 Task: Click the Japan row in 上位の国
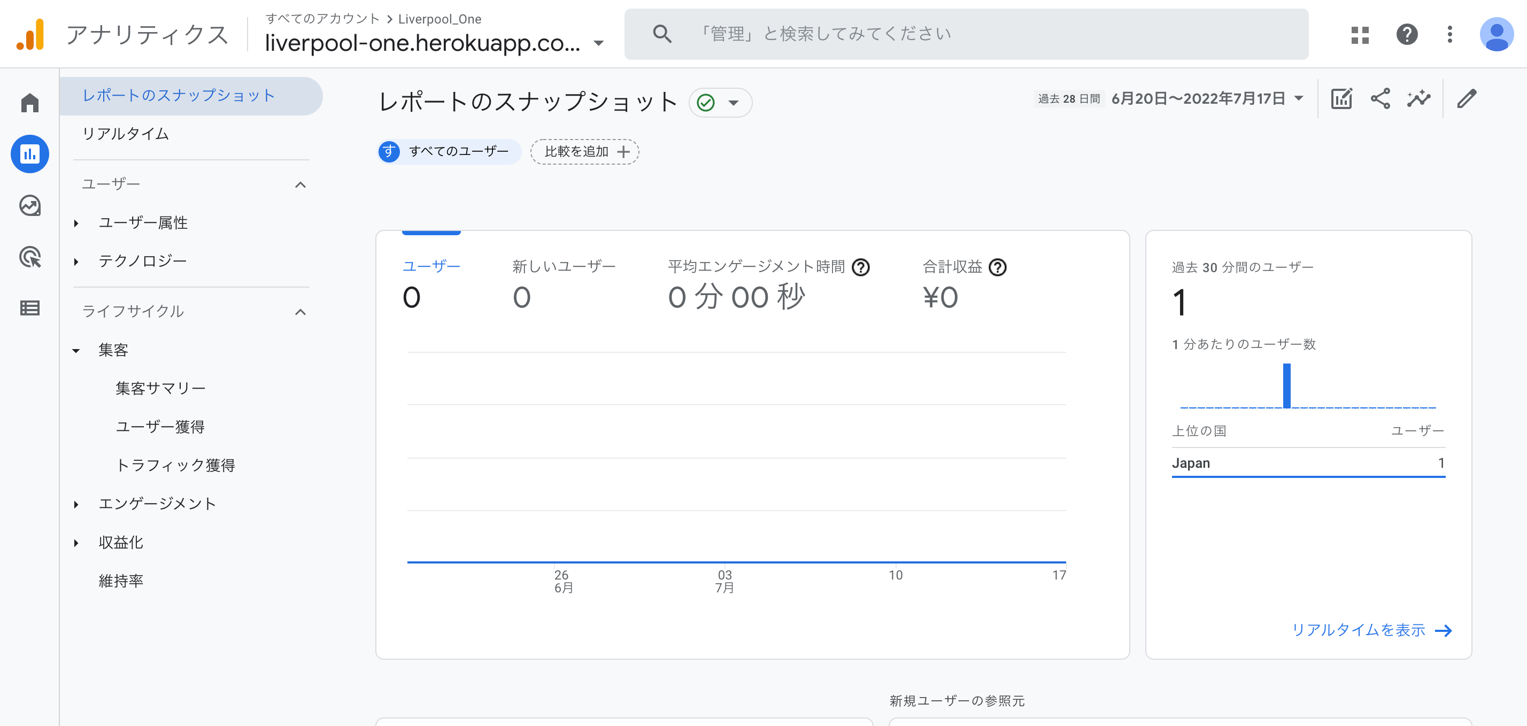click(x=1308, y=464)
